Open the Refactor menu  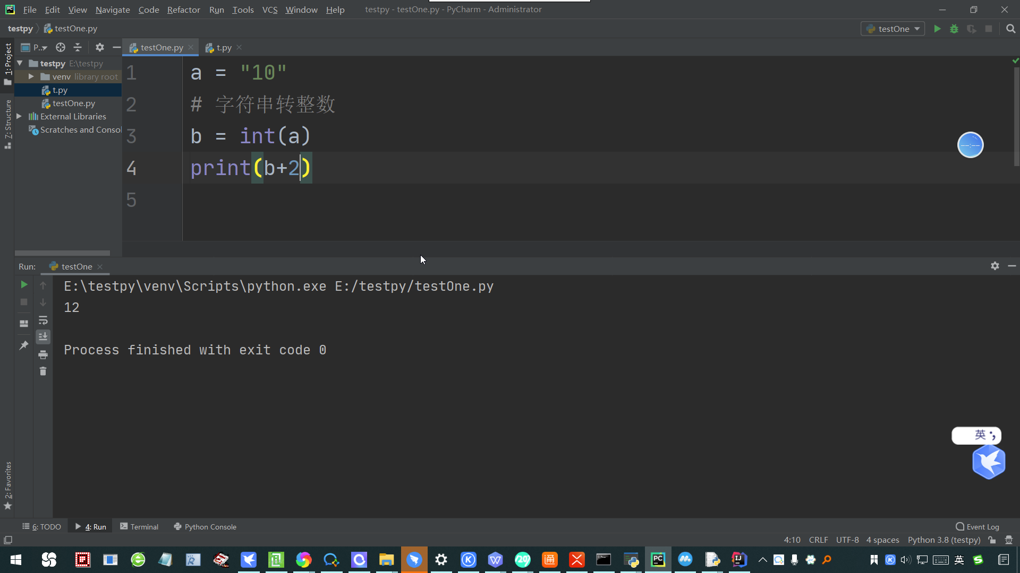(x=183, y=10)
